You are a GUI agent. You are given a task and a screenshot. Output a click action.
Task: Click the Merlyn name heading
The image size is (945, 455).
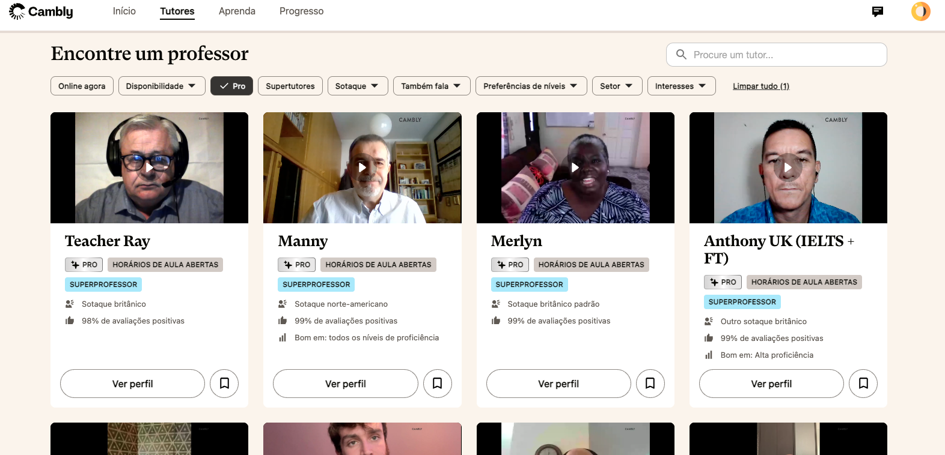click(x=516, y=241)
